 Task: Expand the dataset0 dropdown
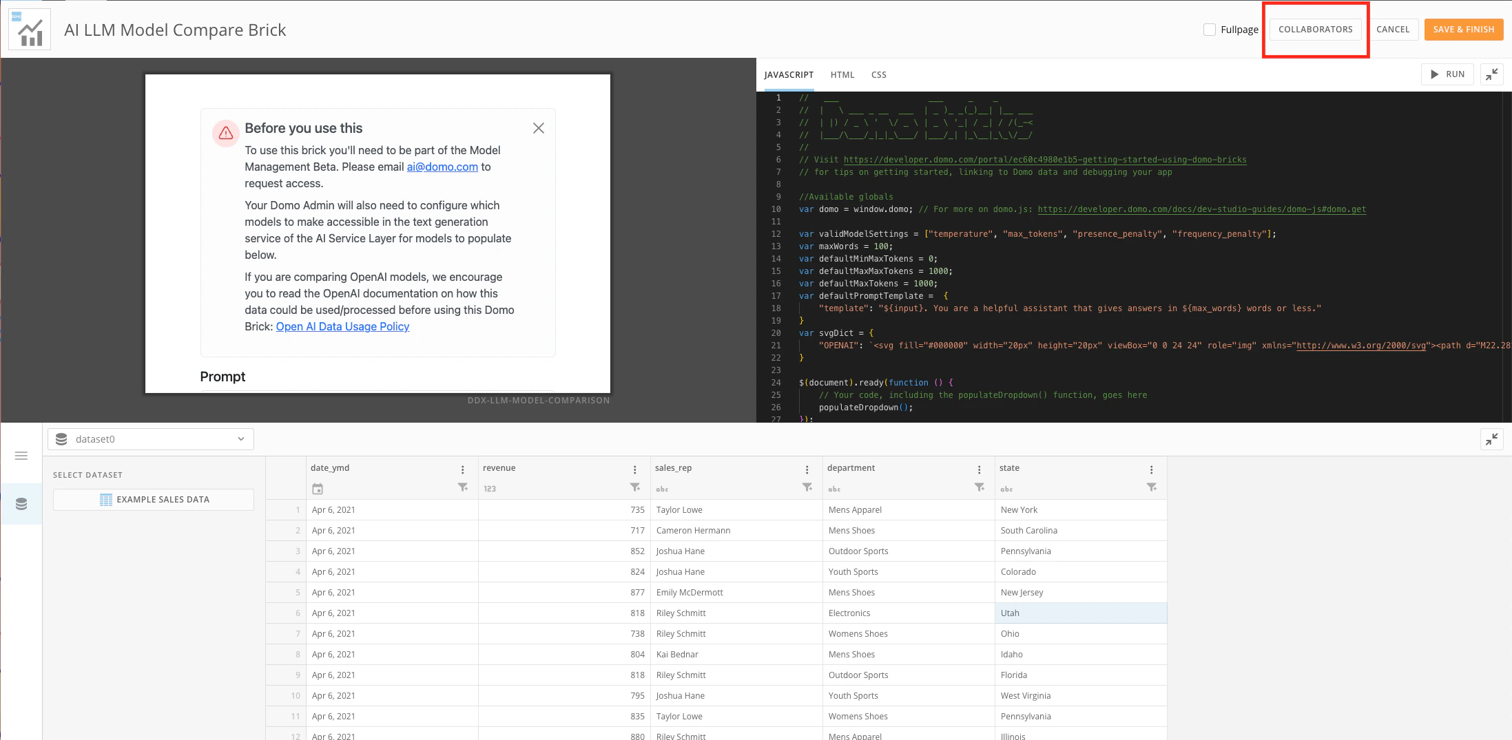click(x=151, y=439)
